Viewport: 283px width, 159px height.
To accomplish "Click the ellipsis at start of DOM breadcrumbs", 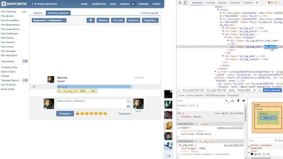I will point(179,90).
